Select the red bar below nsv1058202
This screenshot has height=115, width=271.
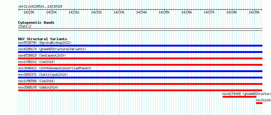140,65
